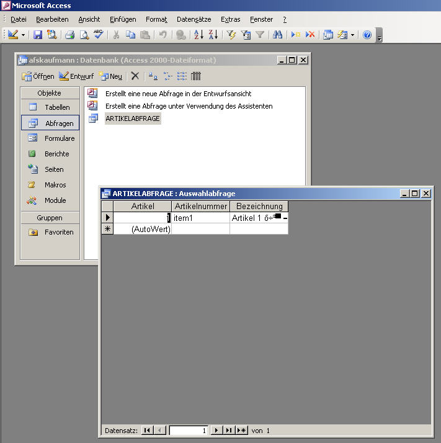This screenshot has width=441, height=443.
Task: Click the Objekte group header
Action: [x=50, y=93]
